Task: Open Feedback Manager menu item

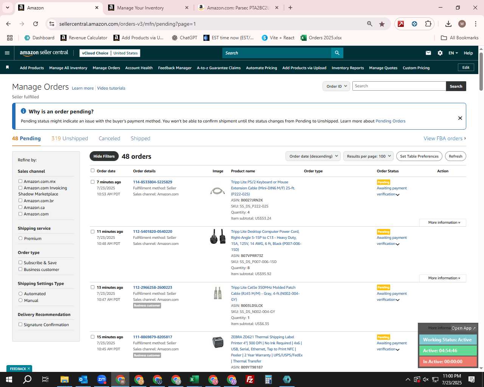Action: coord(175,68)
